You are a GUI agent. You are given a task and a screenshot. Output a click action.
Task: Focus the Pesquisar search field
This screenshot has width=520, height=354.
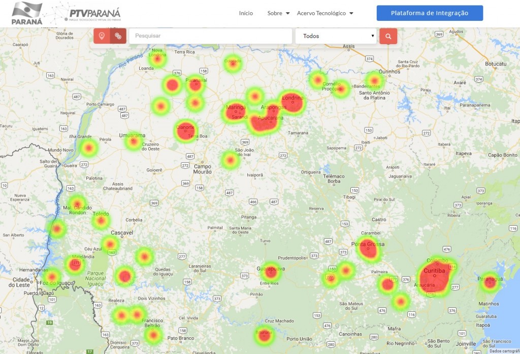tap(210, 36)
